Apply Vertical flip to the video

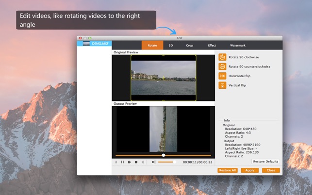coord(222,85)
